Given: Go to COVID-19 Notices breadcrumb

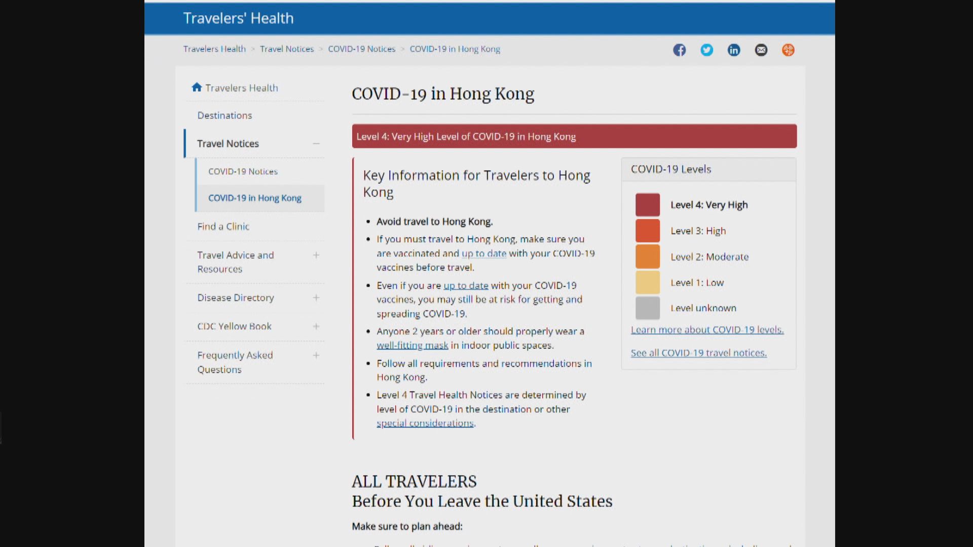Looking at the screenshot, I should click(x=361, y=49).
